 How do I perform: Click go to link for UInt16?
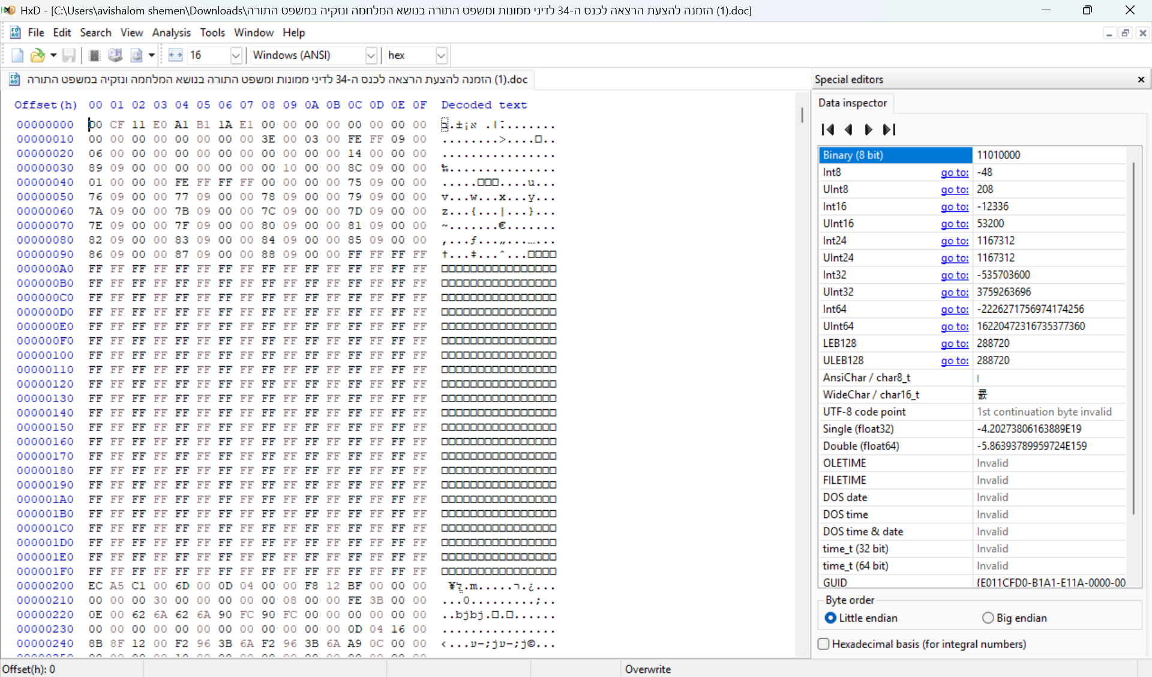(954, 223)
